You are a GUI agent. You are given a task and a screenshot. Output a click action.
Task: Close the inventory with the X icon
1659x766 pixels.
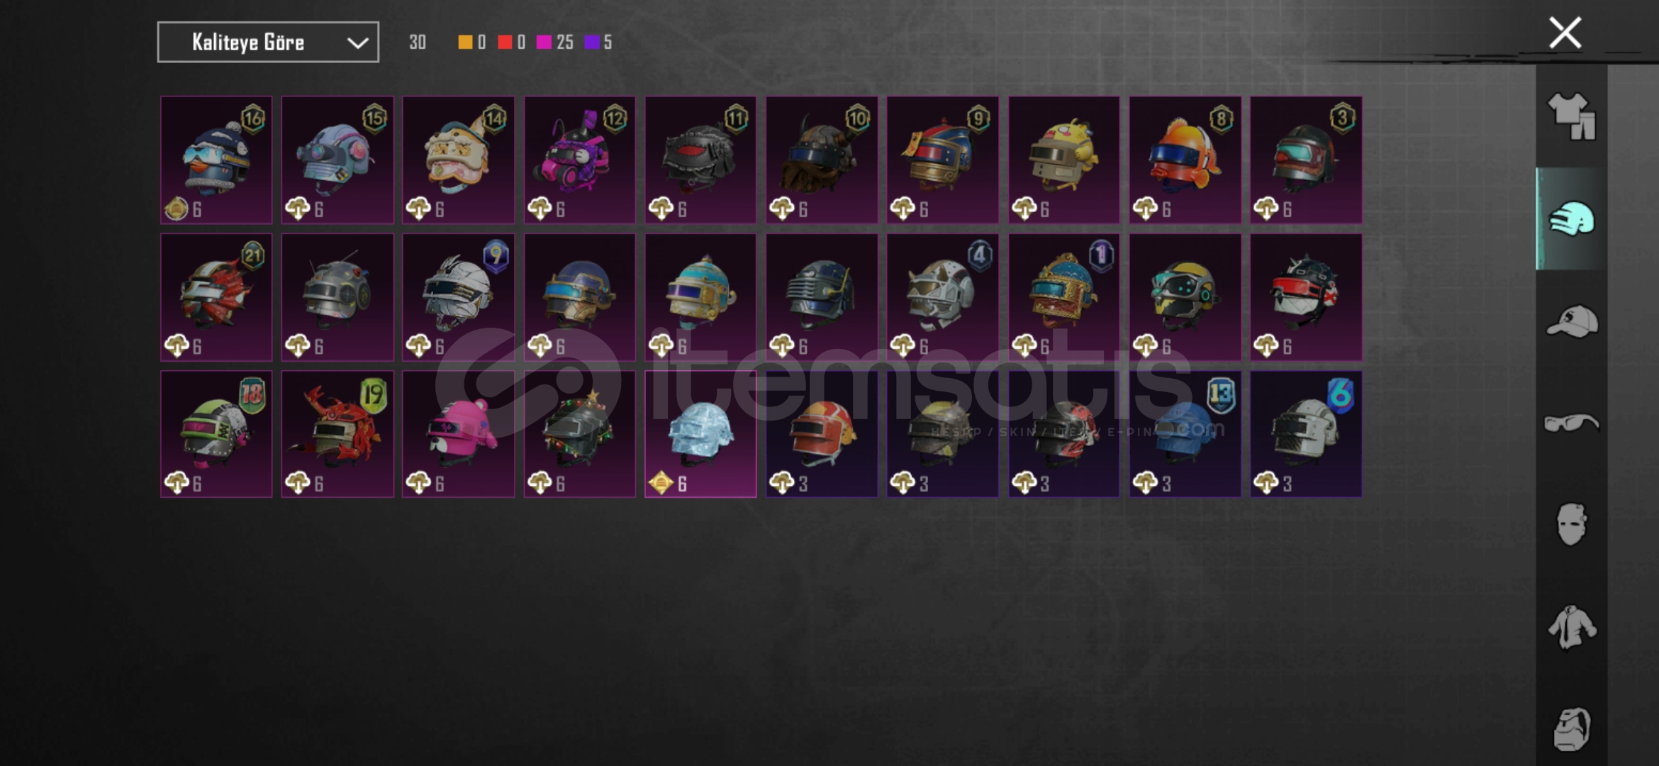(x=1565, y=33)
